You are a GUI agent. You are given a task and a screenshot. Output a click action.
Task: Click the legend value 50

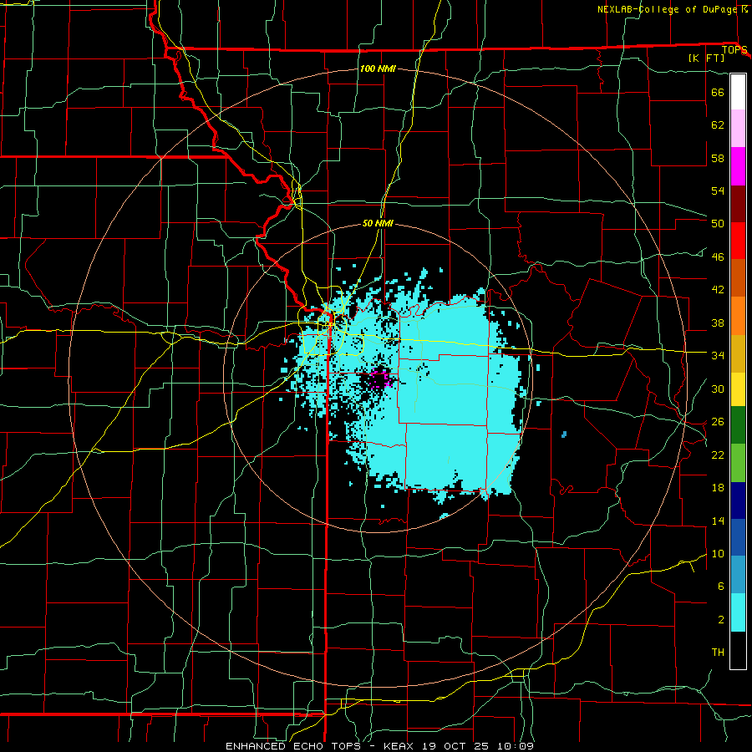click(718, 224)
